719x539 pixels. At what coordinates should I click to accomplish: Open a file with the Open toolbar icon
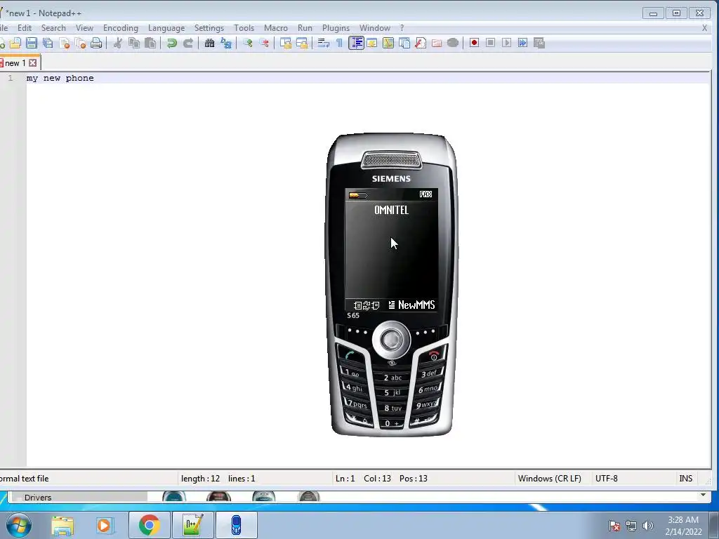click(15, 43)
